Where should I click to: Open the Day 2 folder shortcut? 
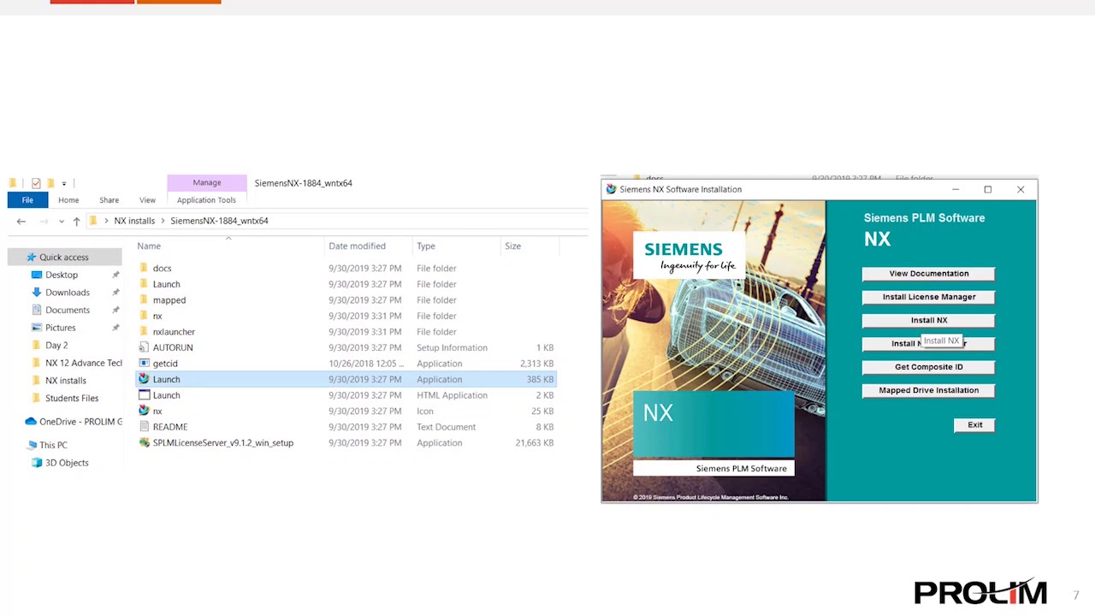tap(56, 346)
